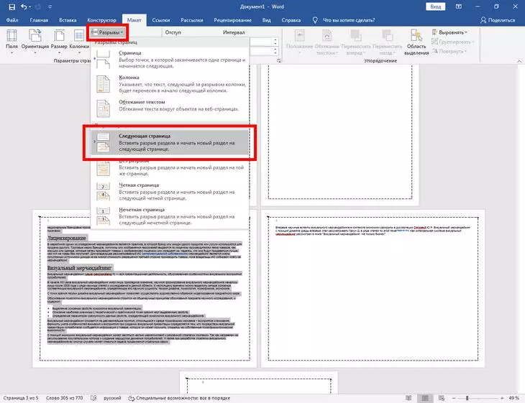The image size is (525, 403).
Task: Click the Вход sign-in button
Action: coord(435,6)
